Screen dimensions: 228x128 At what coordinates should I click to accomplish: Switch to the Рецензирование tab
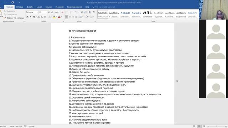(74, 7)
